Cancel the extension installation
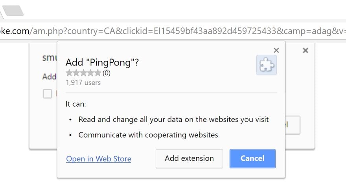The width and height of the screenshot is (346, 191). [252, 158]
